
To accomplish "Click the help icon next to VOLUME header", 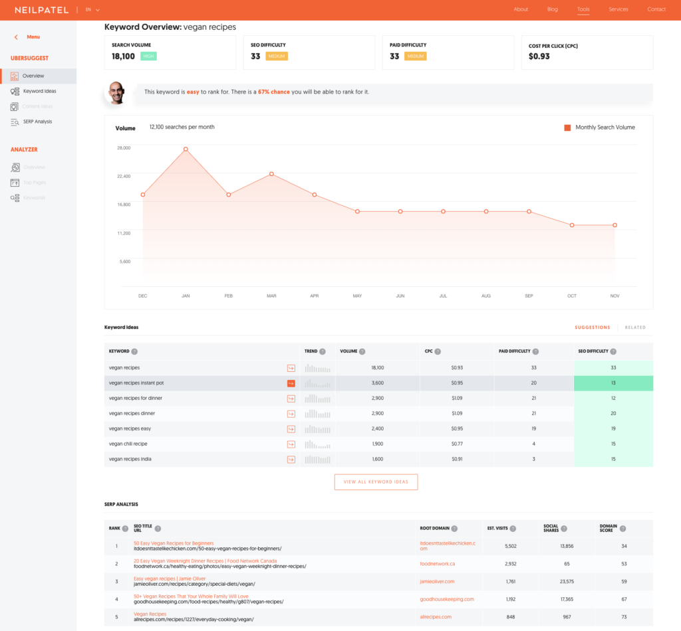I will 362,352.
